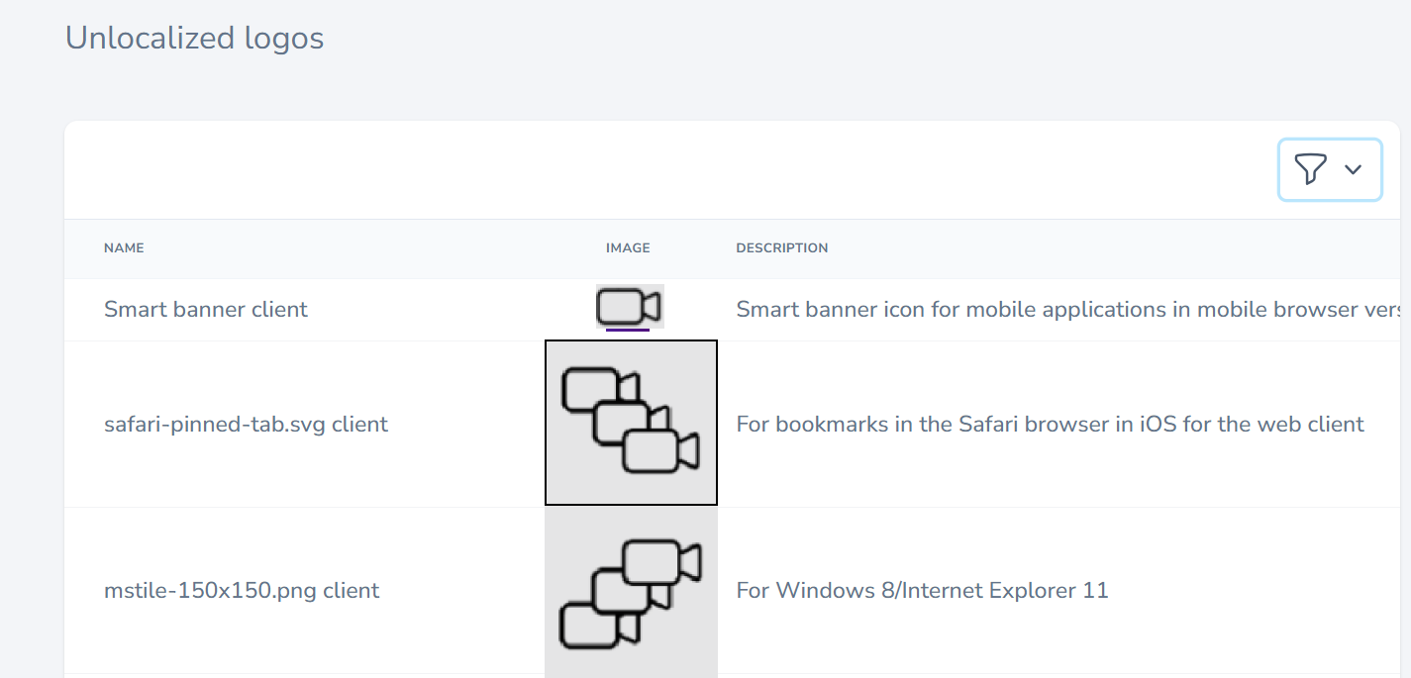Open the mstile-150x150.png client entry
1411x678 pixels.
pos(242,591)
